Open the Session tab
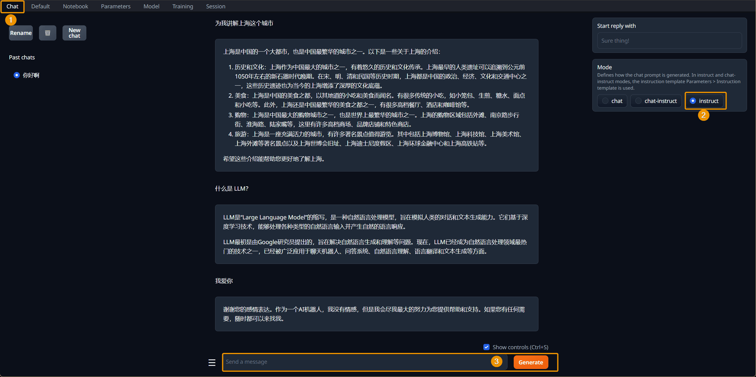This screenshot has height=377, width=756. tap(215, 6)
